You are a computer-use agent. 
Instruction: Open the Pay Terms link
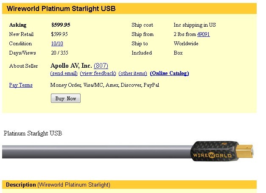pyautogui.click(x=21, y=85)
